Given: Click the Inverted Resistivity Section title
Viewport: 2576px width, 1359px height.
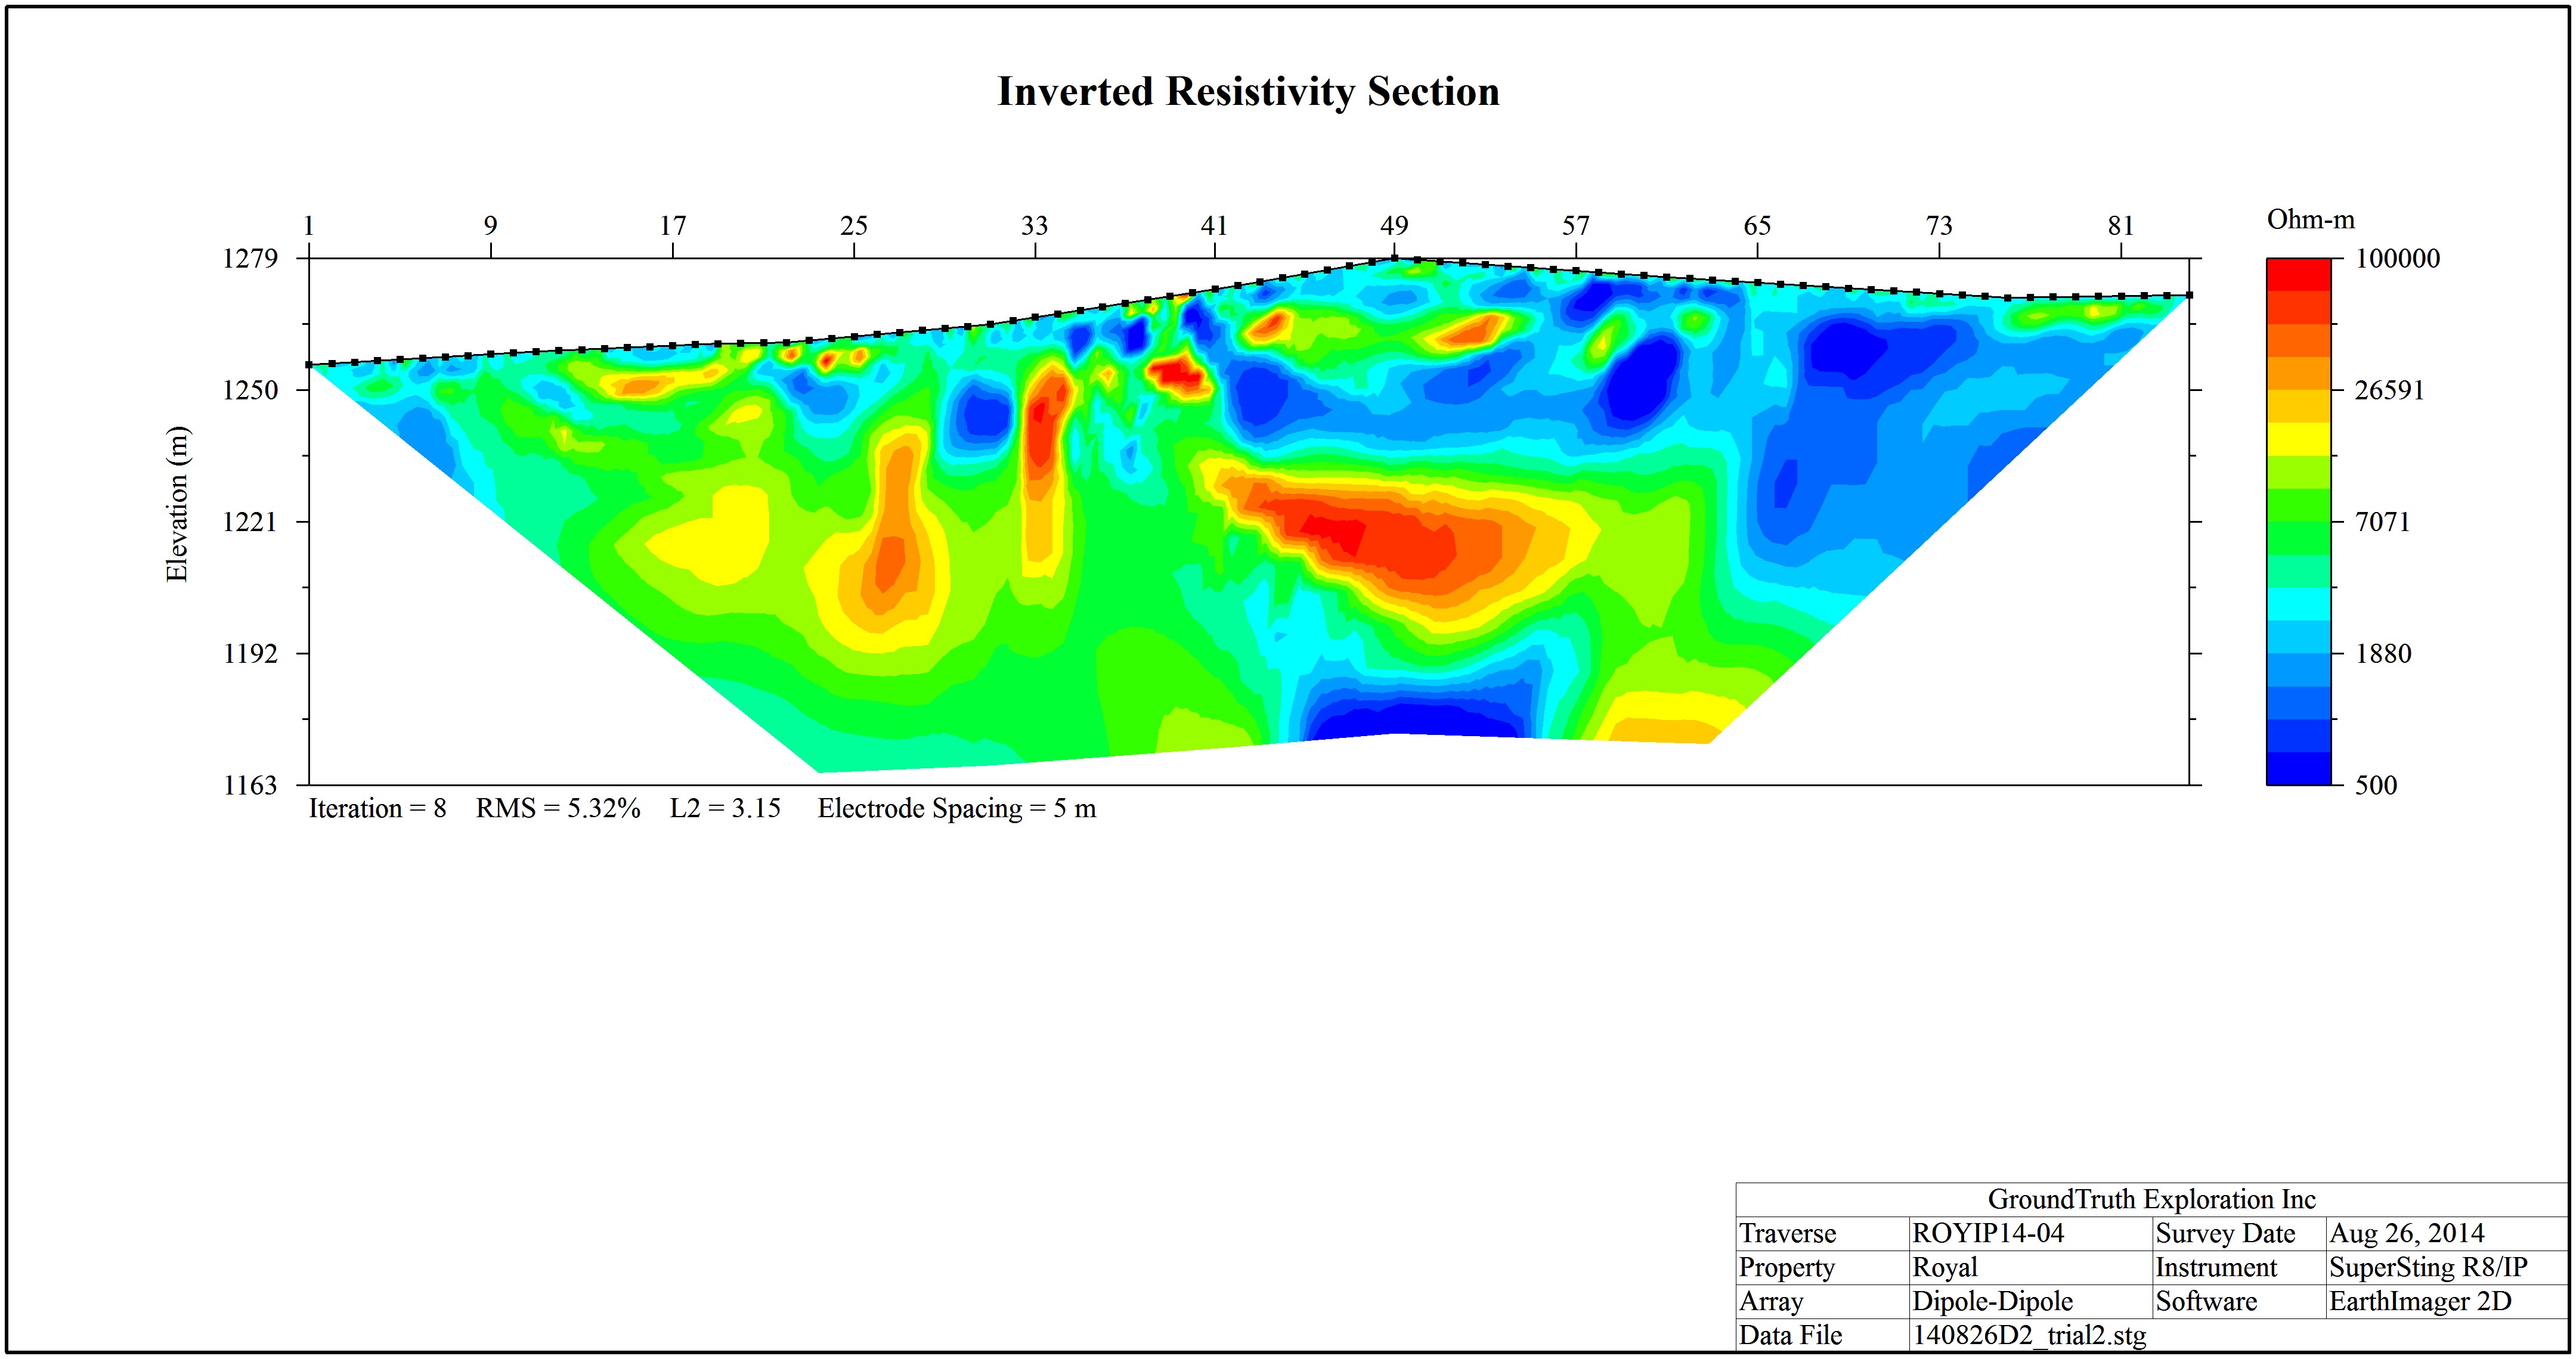Looking at the screenshot, I should click(1248, 92).
